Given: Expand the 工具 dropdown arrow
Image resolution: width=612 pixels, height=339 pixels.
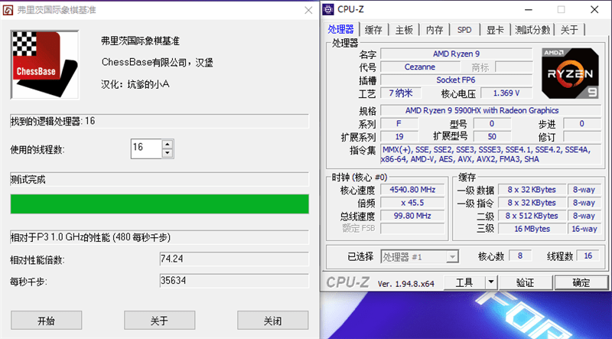Looking at the screenshot, I should coord(491,282).
